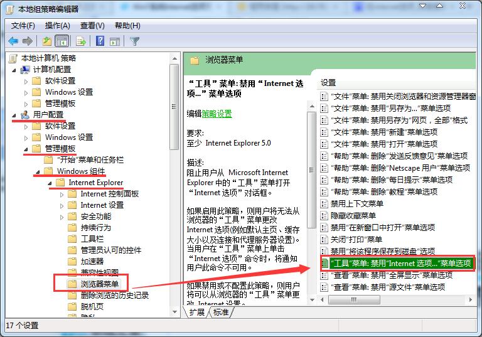Screen dimensions: 482x337
Task: Click the Up one level folder icon
Action: (46, 41)
